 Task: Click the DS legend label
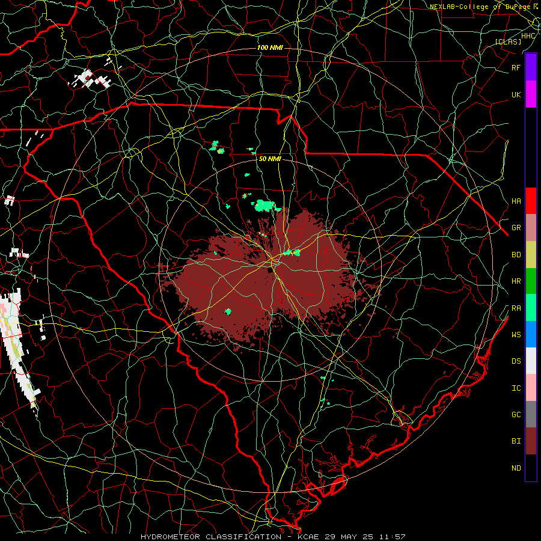(516, 361)
